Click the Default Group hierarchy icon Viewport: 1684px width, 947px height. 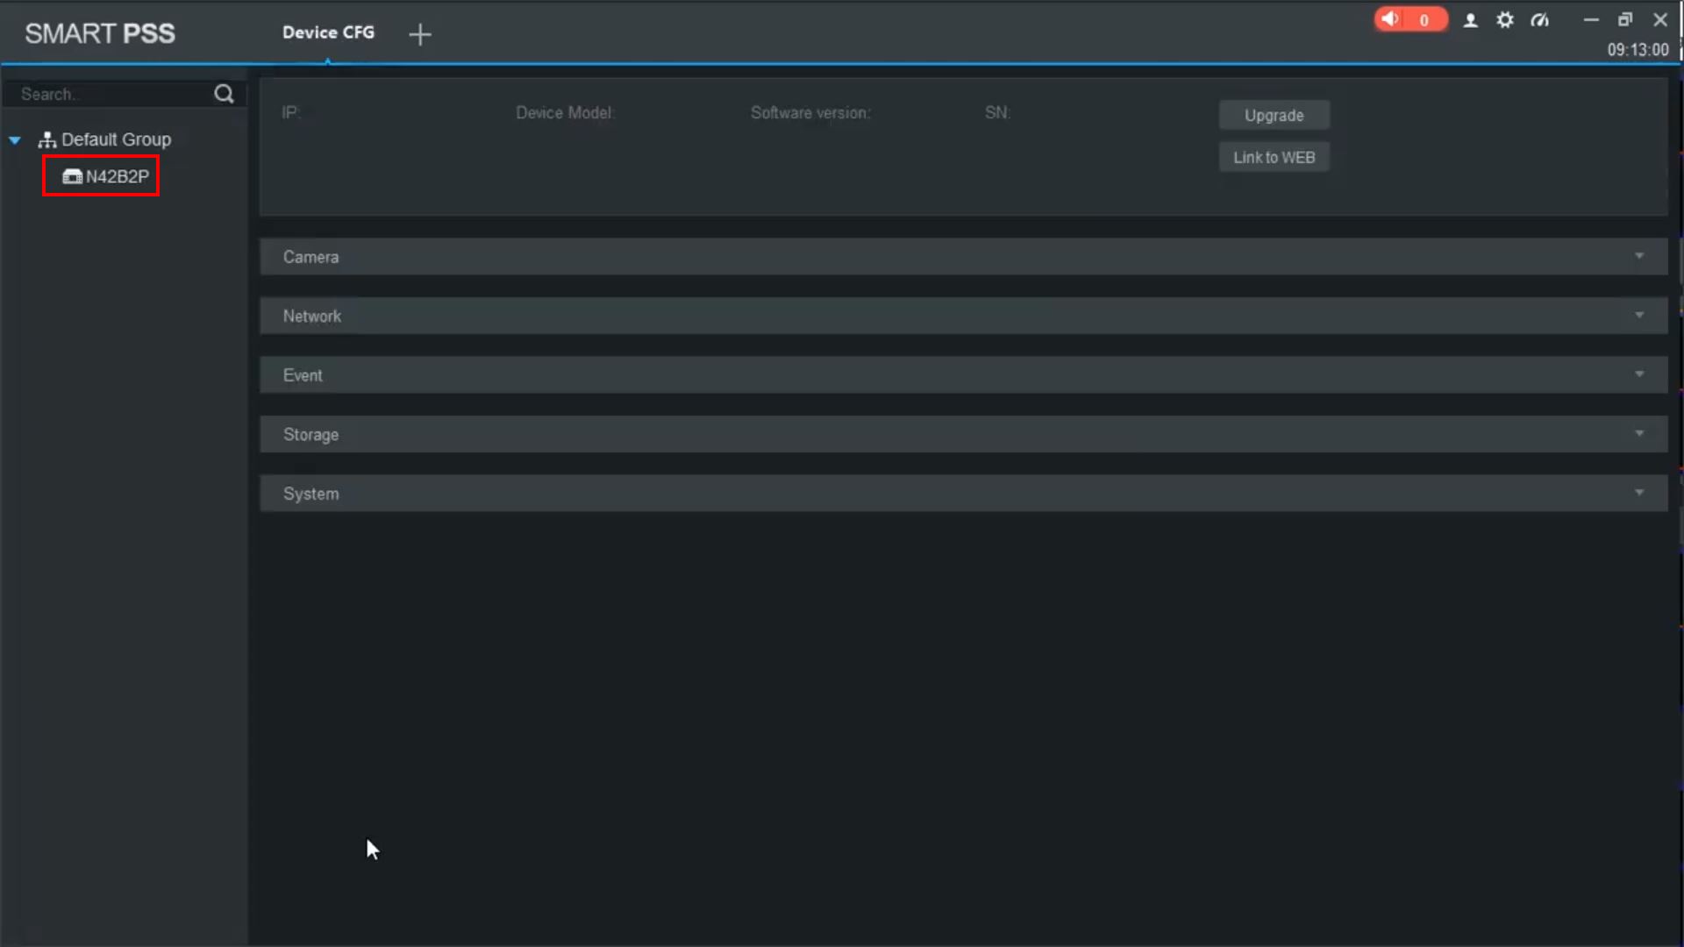coord(47,140)
